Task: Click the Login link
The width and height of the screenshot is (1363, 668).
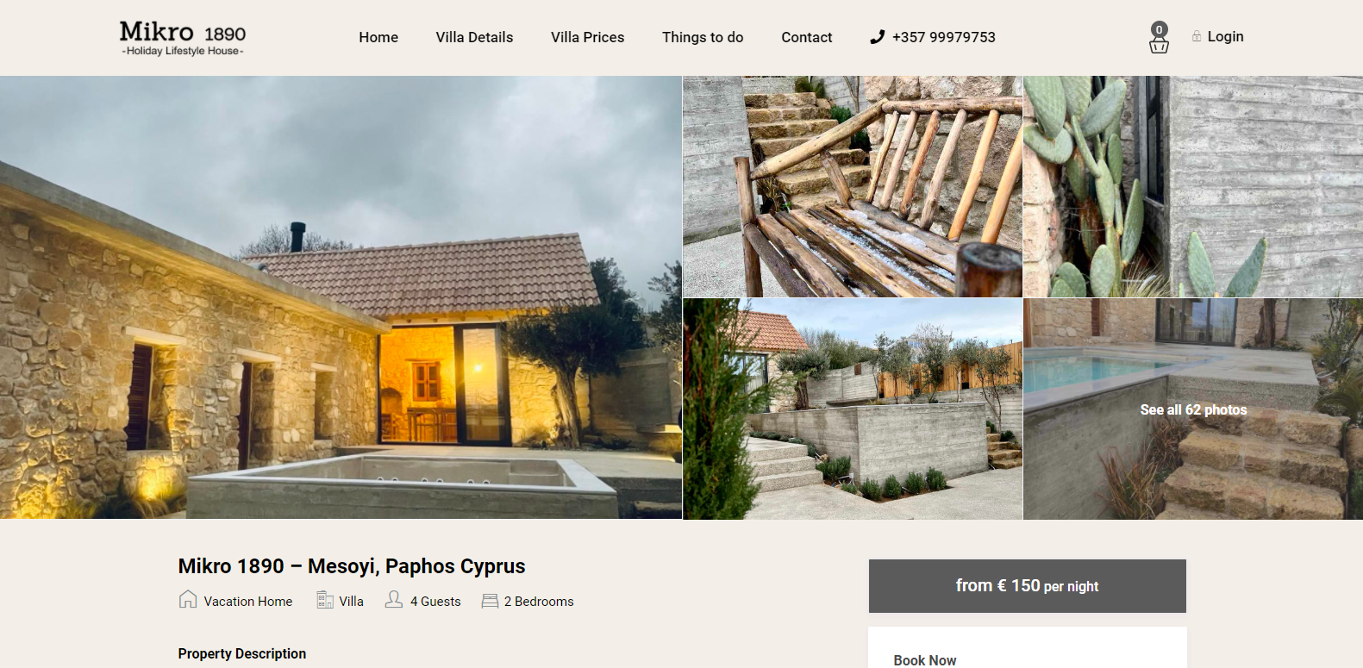Action: [x=1225, y=36]
